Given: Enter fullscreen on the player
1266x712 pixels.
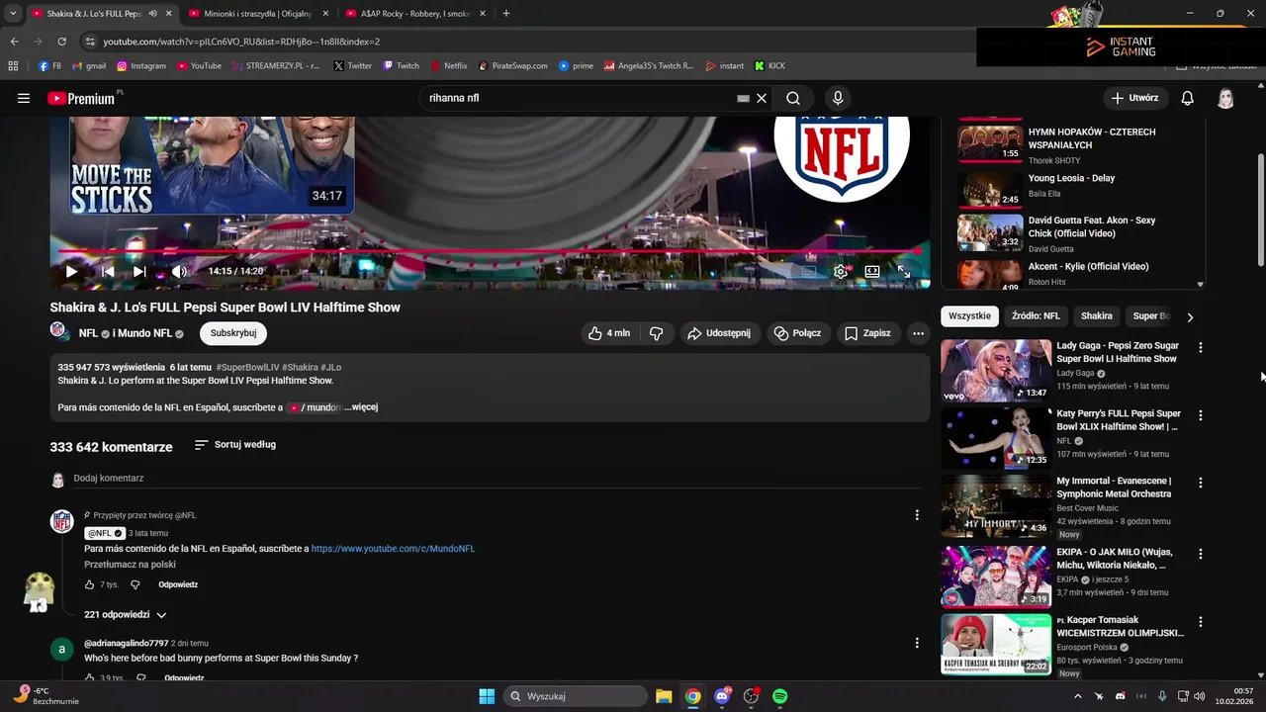Looking at the screenshot, I should pyautogui.click(x=904, y=271).
